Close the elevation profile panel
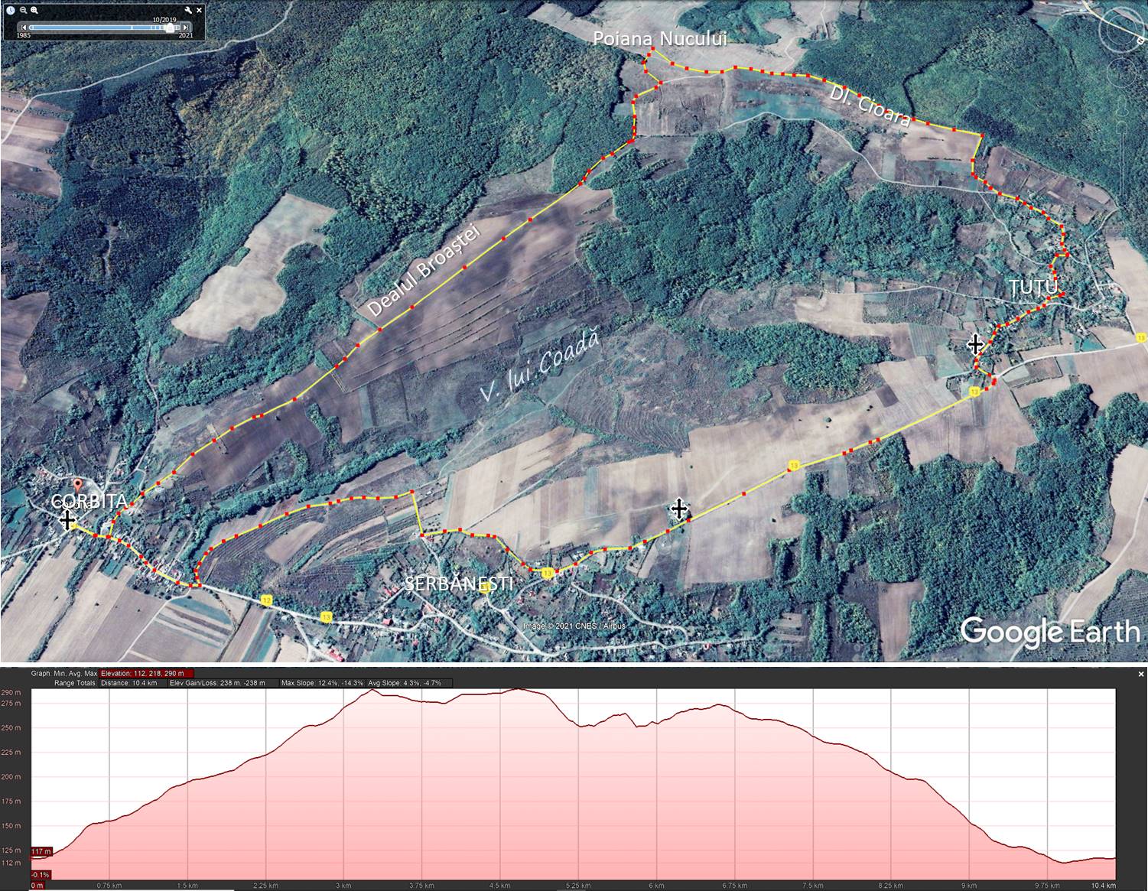Screen dimensions: 1148x891 click(1141, 674)
